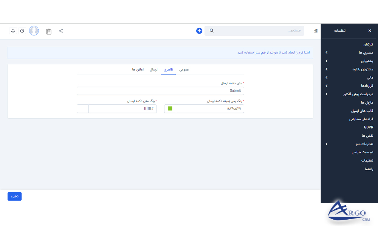
Task: Click the search magnifier icon
Action: [211, 31]
